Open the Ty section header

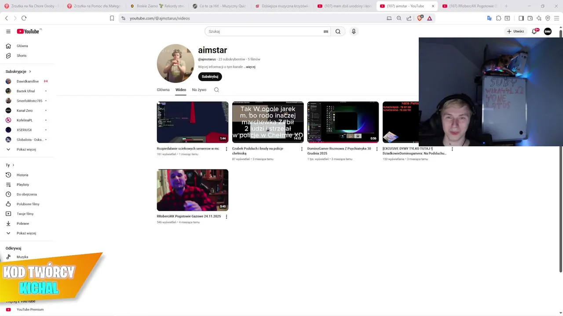pos(10,165)
